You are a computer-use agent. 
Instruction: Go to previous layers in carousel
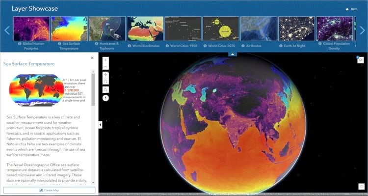click(7, 30)
